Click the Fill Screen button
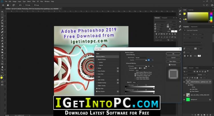The width and height of the screenshot is (214, 116). (x=37, y=5)
